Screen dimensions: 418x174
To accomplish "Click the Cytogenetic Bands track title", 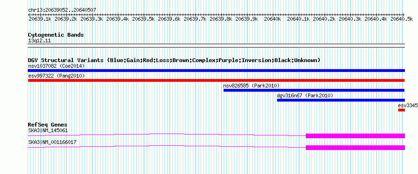I will pyautogui.click(x=56, y=35).
